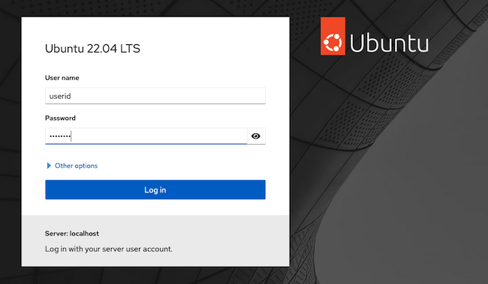The width and height of the screenshot is (488, 284).
Task: Click inside the Password input field
Action: 146,136
